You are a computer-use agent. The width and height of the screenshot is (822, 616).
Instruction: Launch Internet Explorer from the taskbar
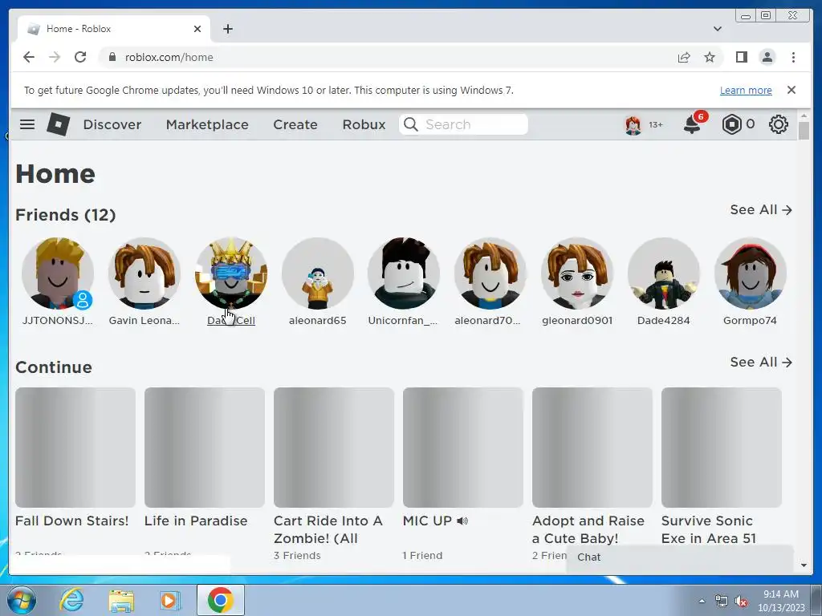[71, 600]
